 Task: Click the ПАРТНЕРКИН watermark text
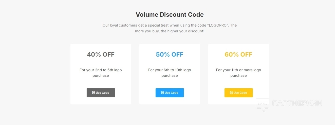pos(297,103)
